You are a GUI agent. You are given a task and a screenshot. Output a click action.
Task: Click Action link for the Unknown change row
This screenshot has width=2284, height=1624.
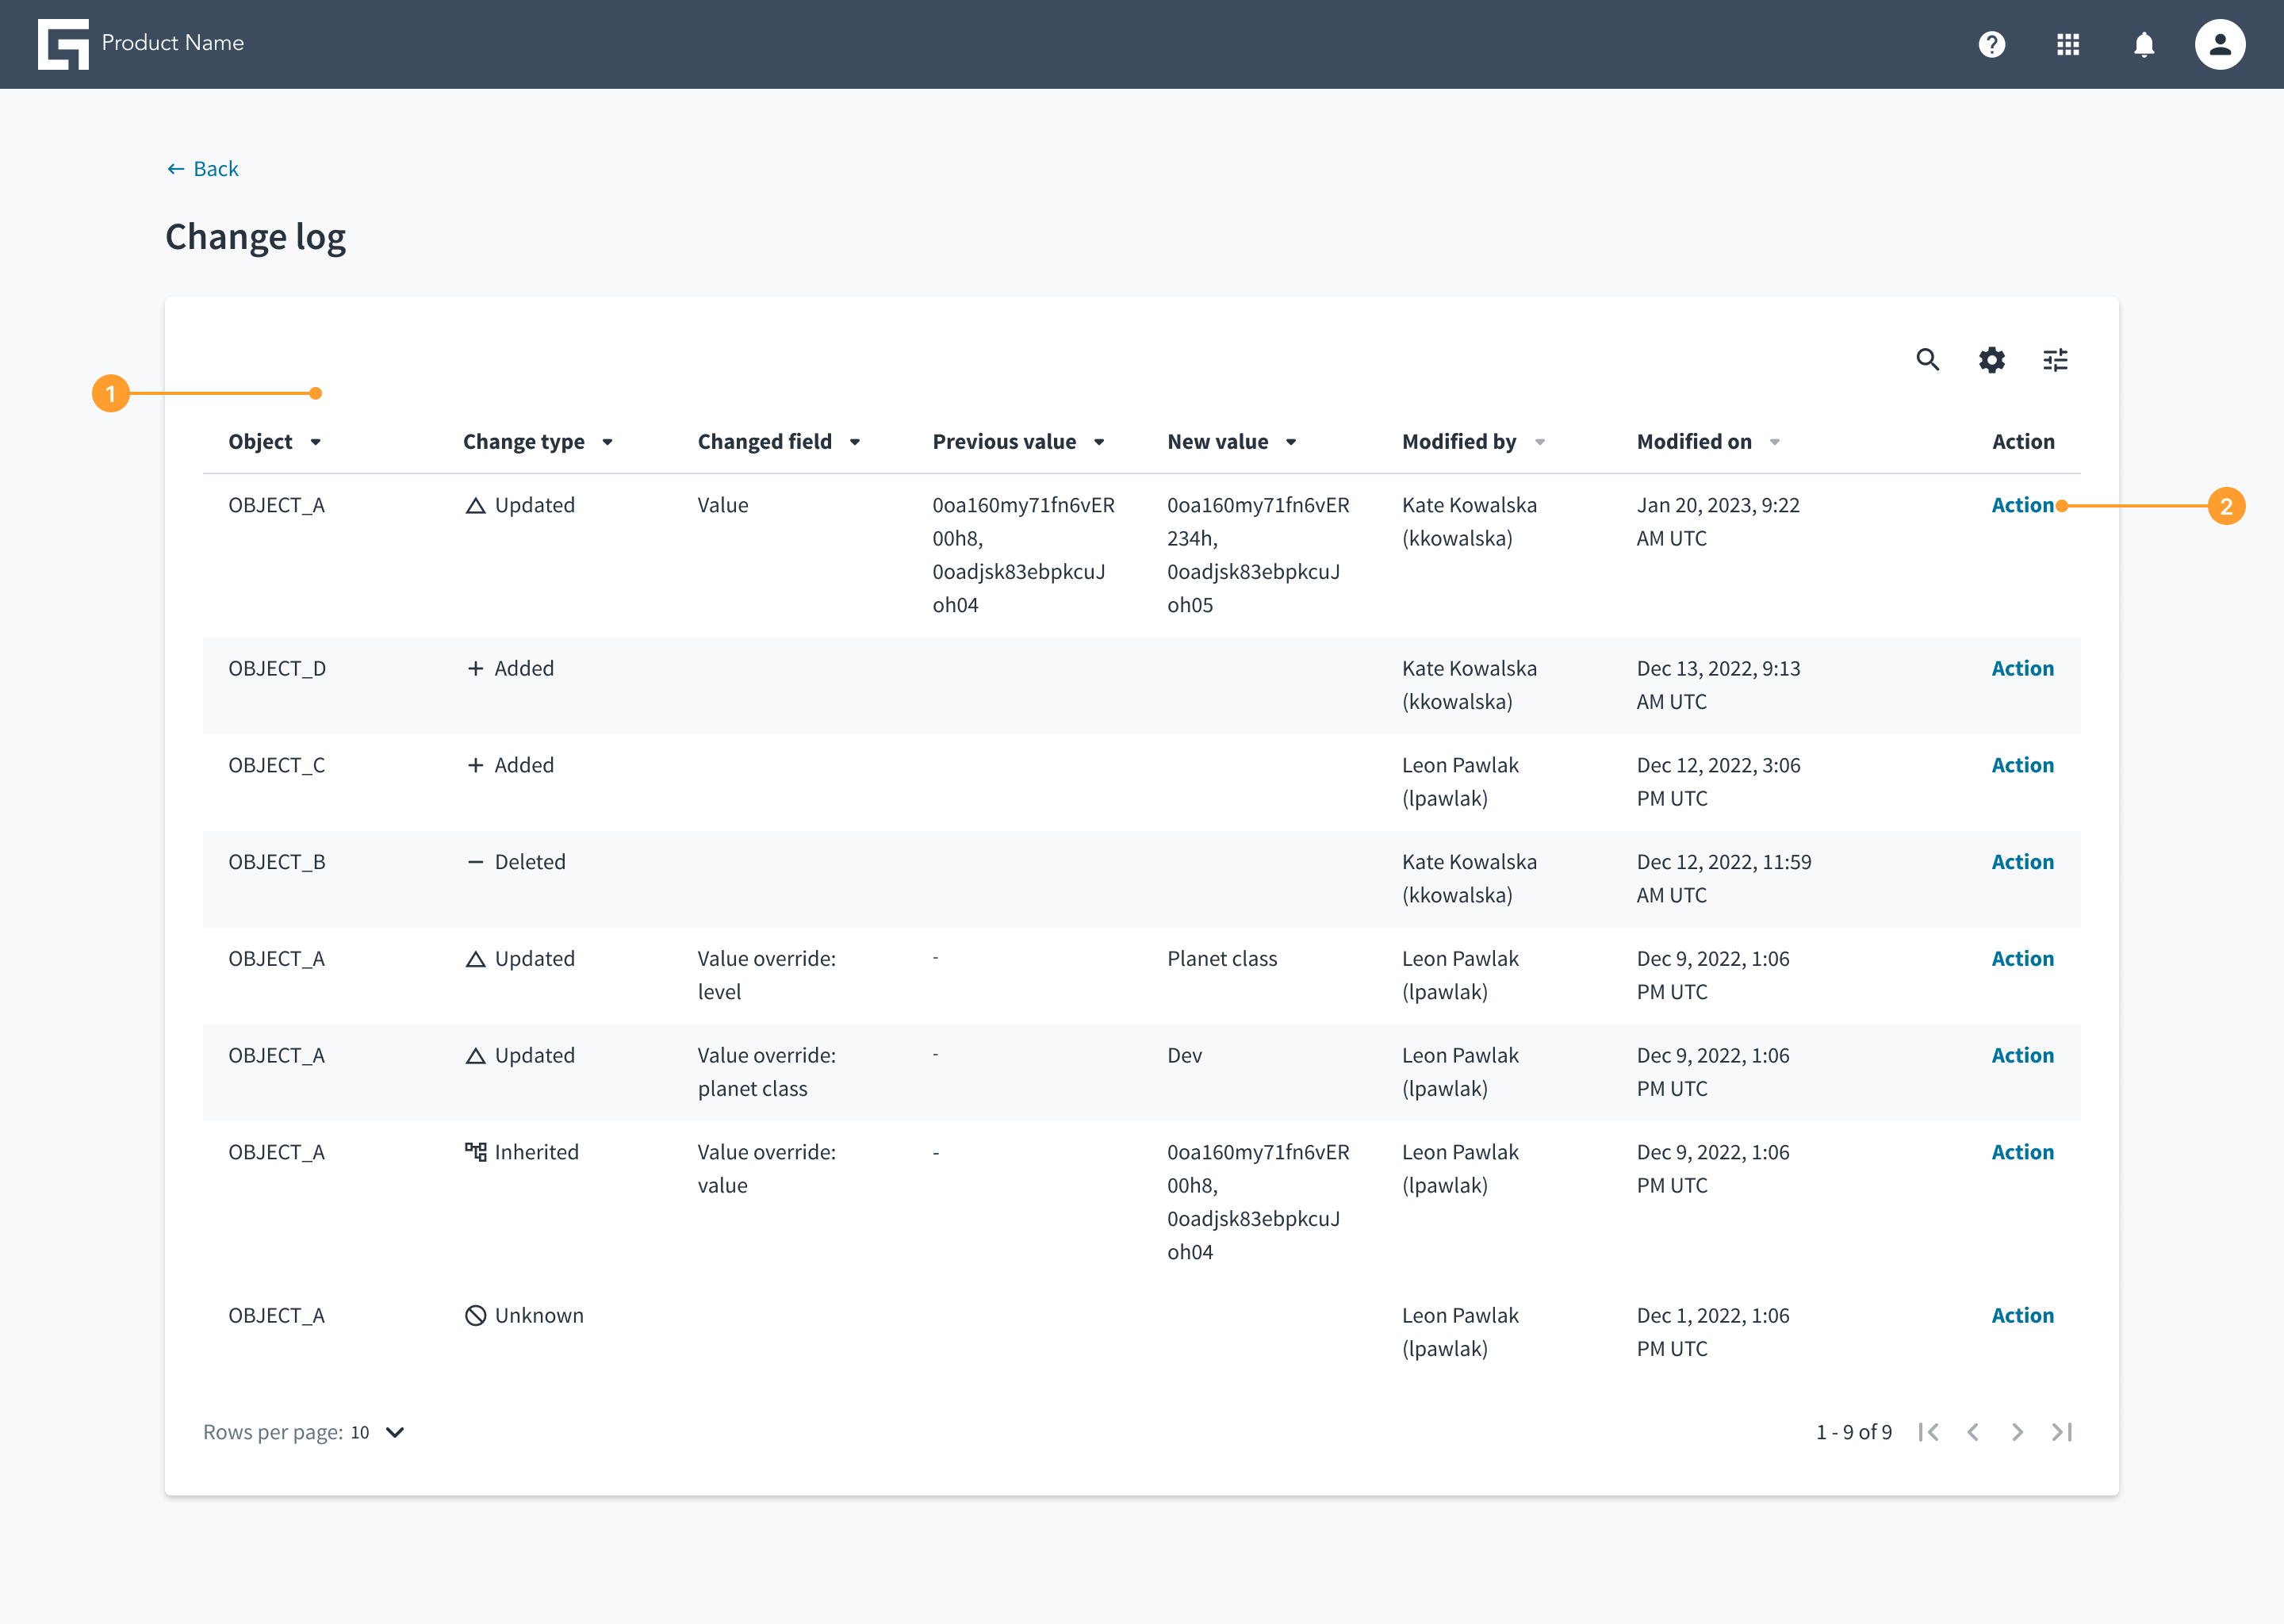(2022, 1315)
